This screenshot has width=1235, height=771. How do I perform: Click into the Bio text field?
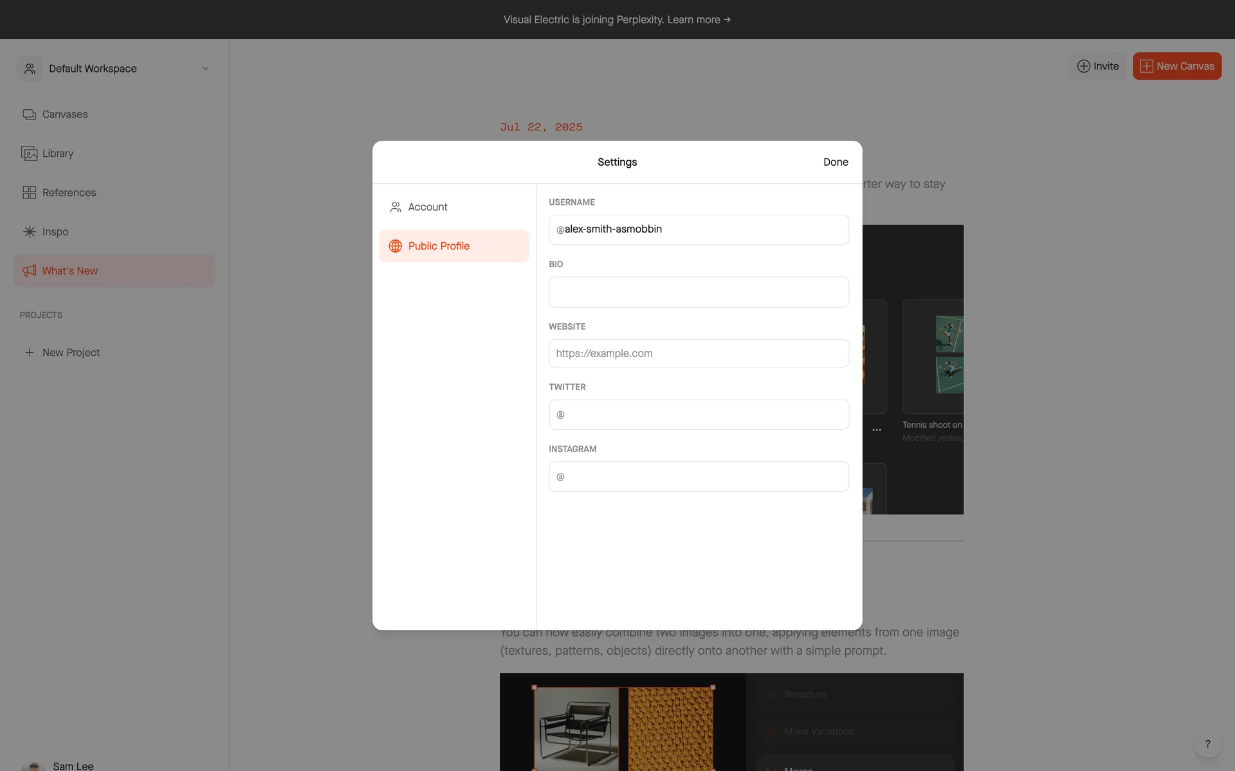coord(699,292)
